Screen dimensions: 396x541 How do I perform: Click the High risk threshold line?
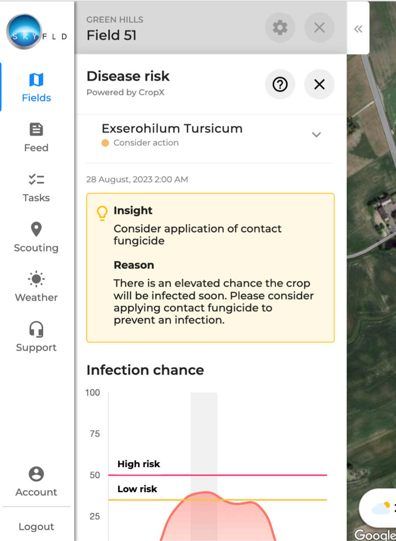(x=218, y=475)
